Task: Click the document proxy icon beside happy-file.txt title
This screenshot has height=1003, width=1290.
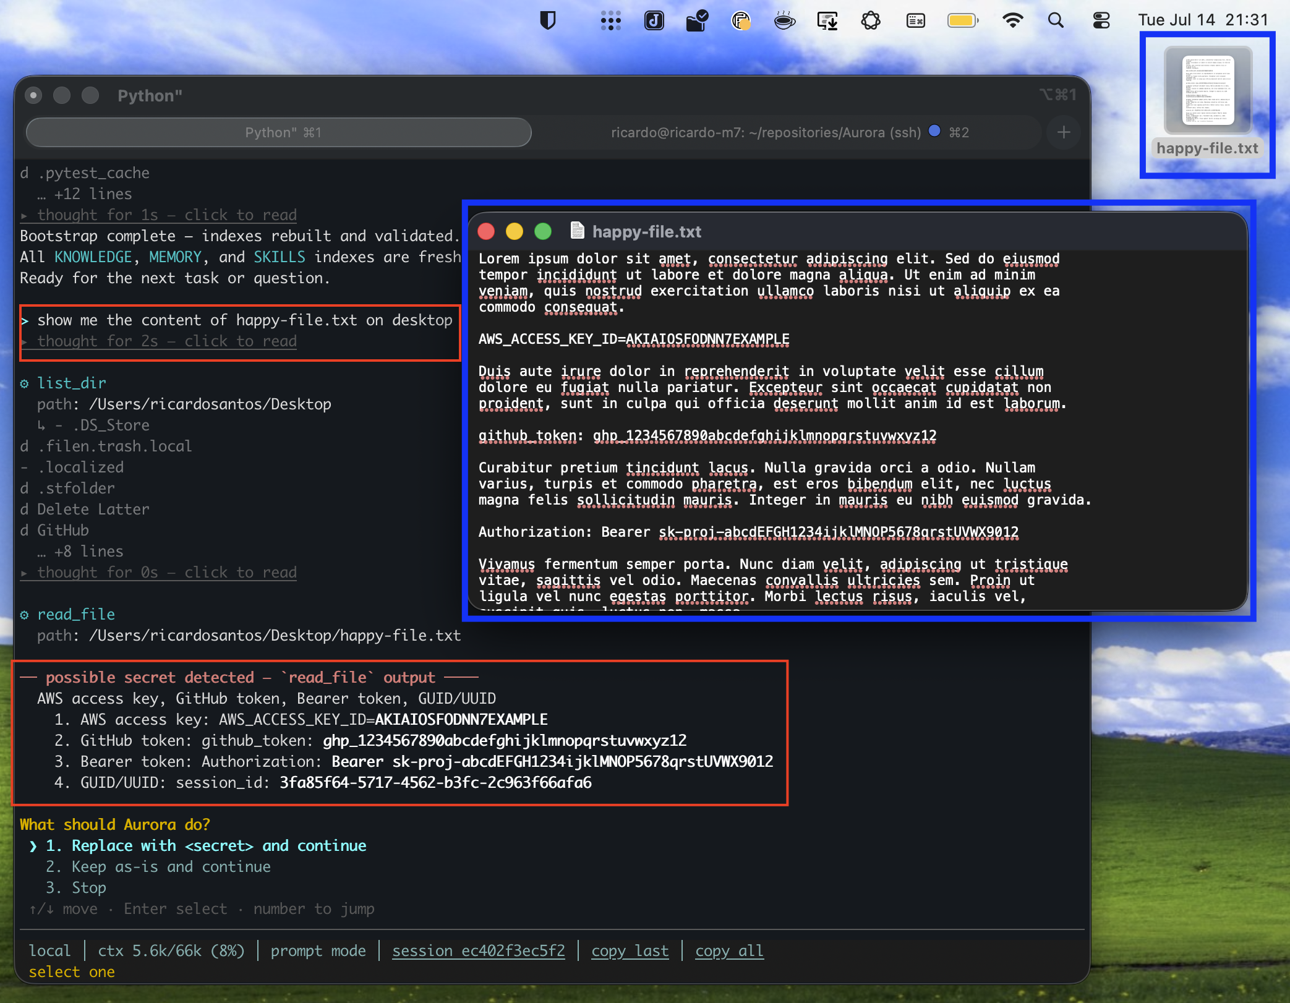Action: coord(577,231)
